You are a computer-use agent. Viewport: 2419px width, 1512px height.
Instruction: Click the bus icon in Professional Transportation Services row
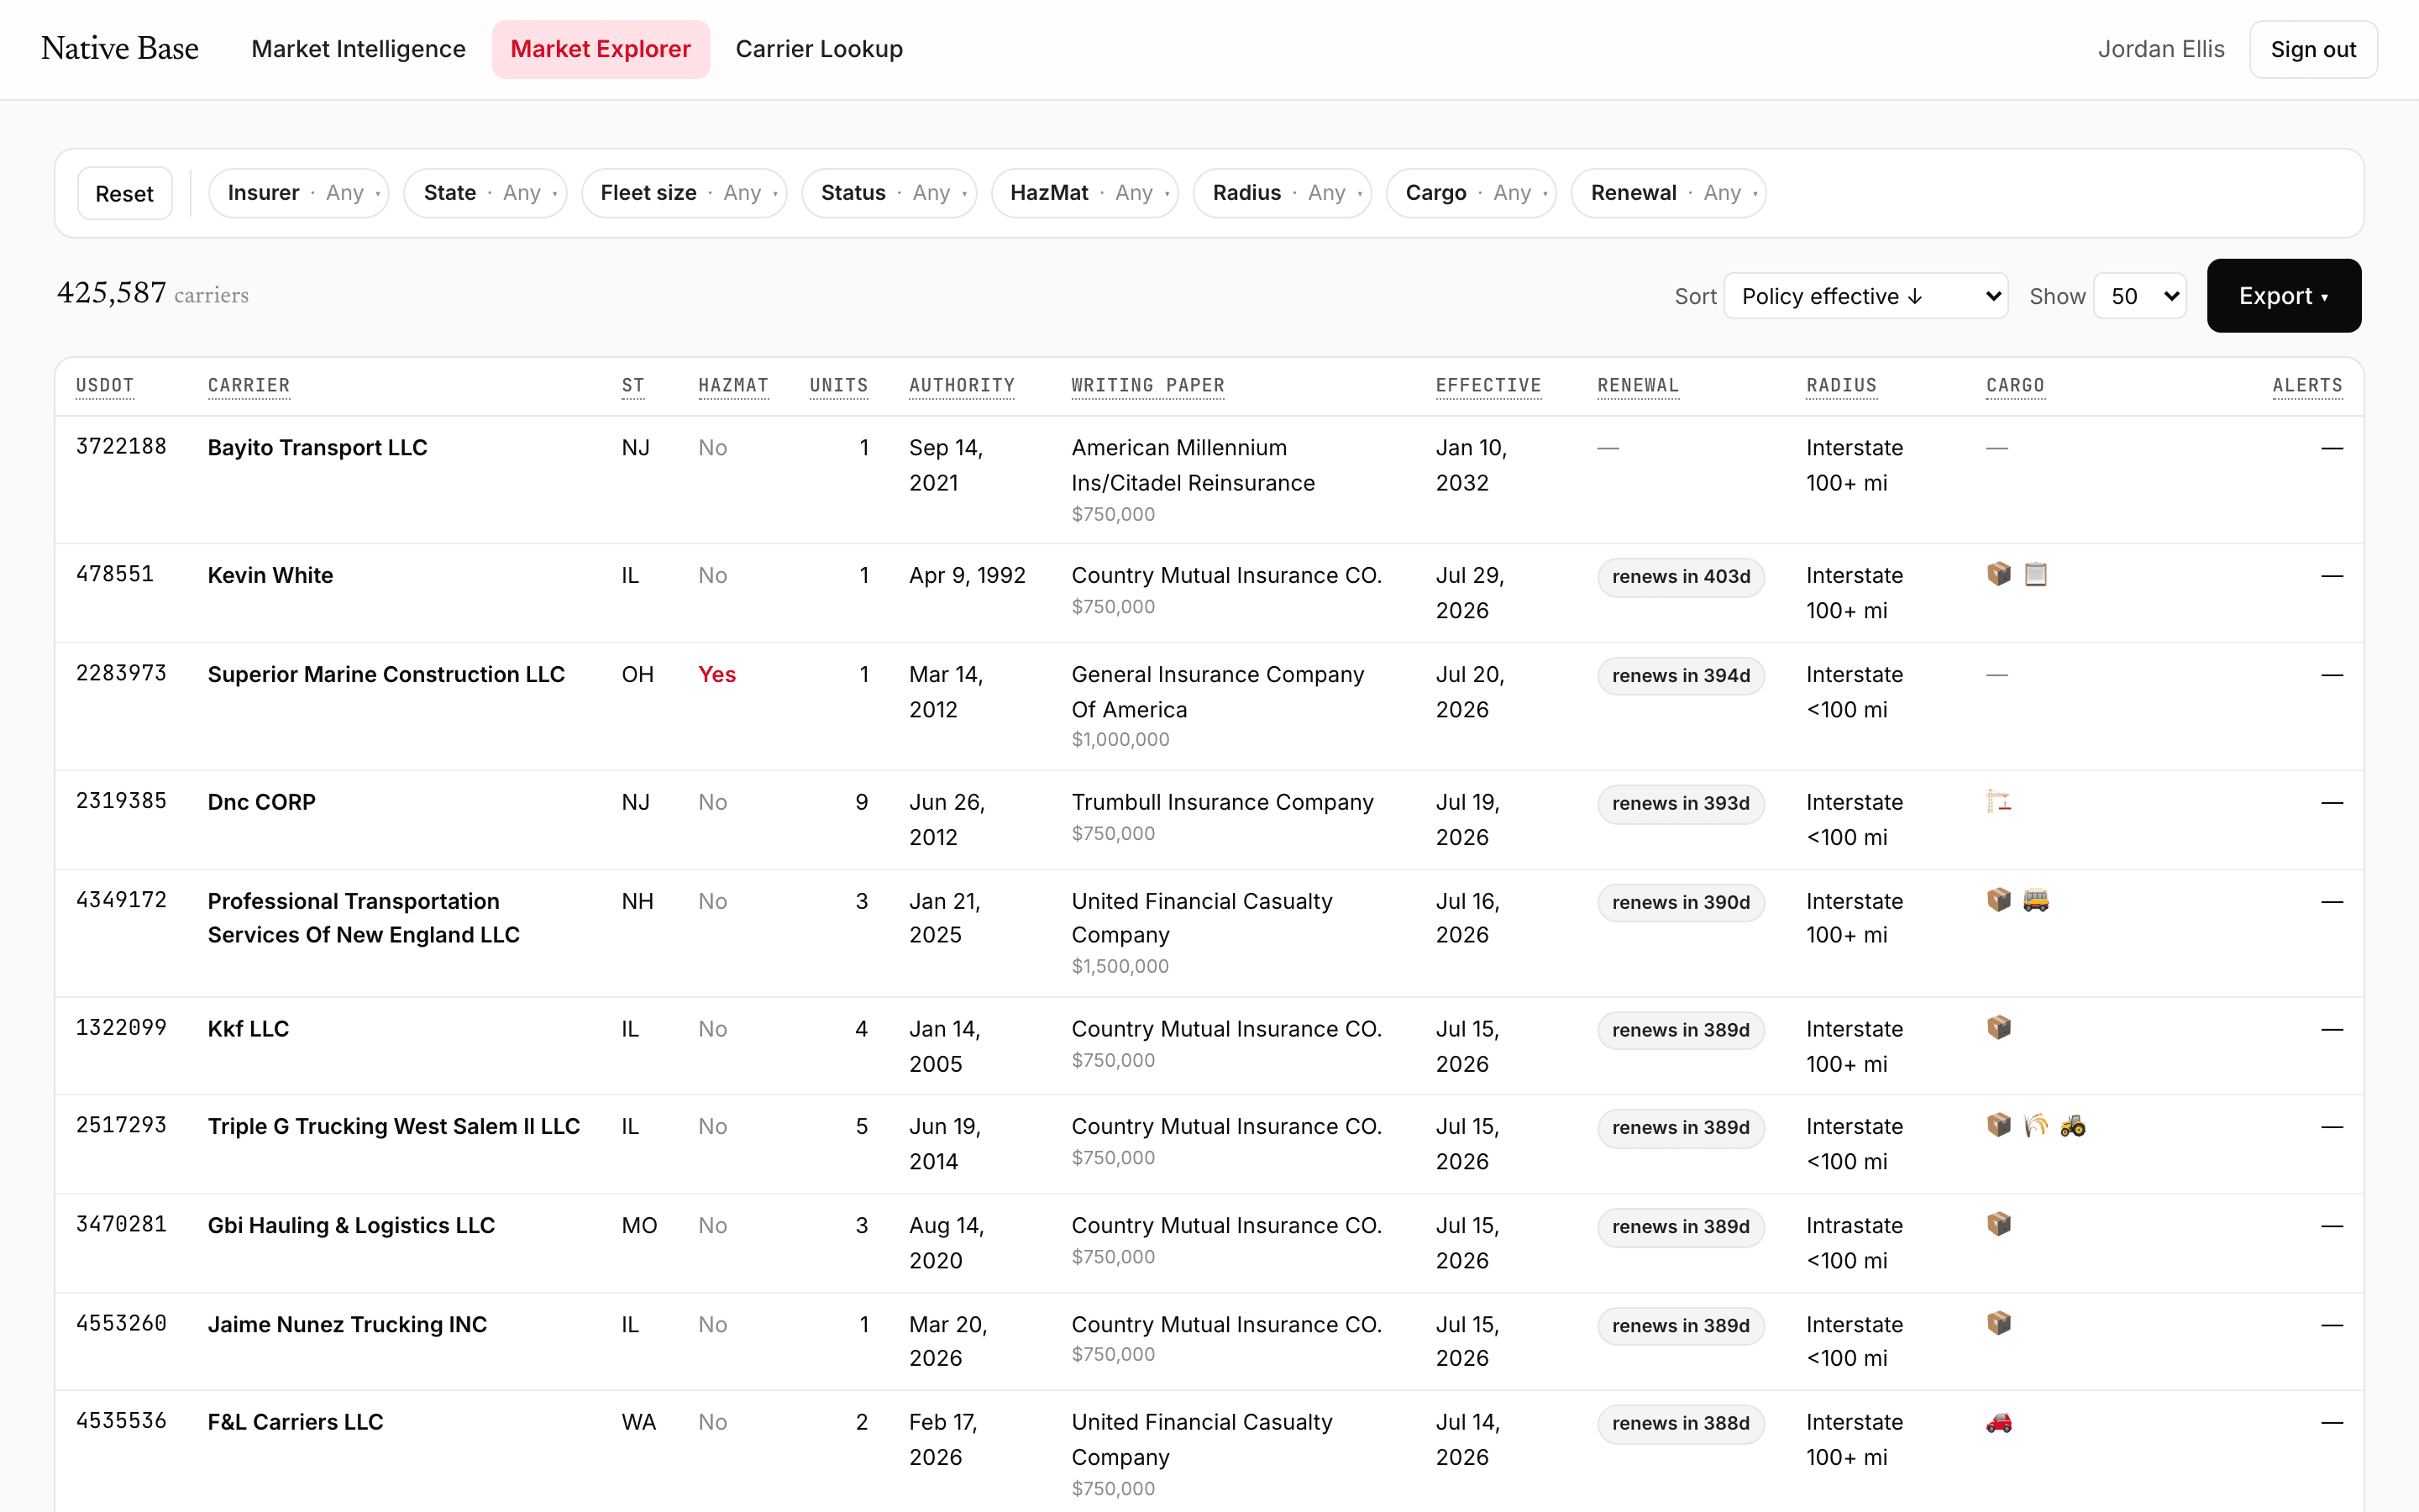(2035, 900)
